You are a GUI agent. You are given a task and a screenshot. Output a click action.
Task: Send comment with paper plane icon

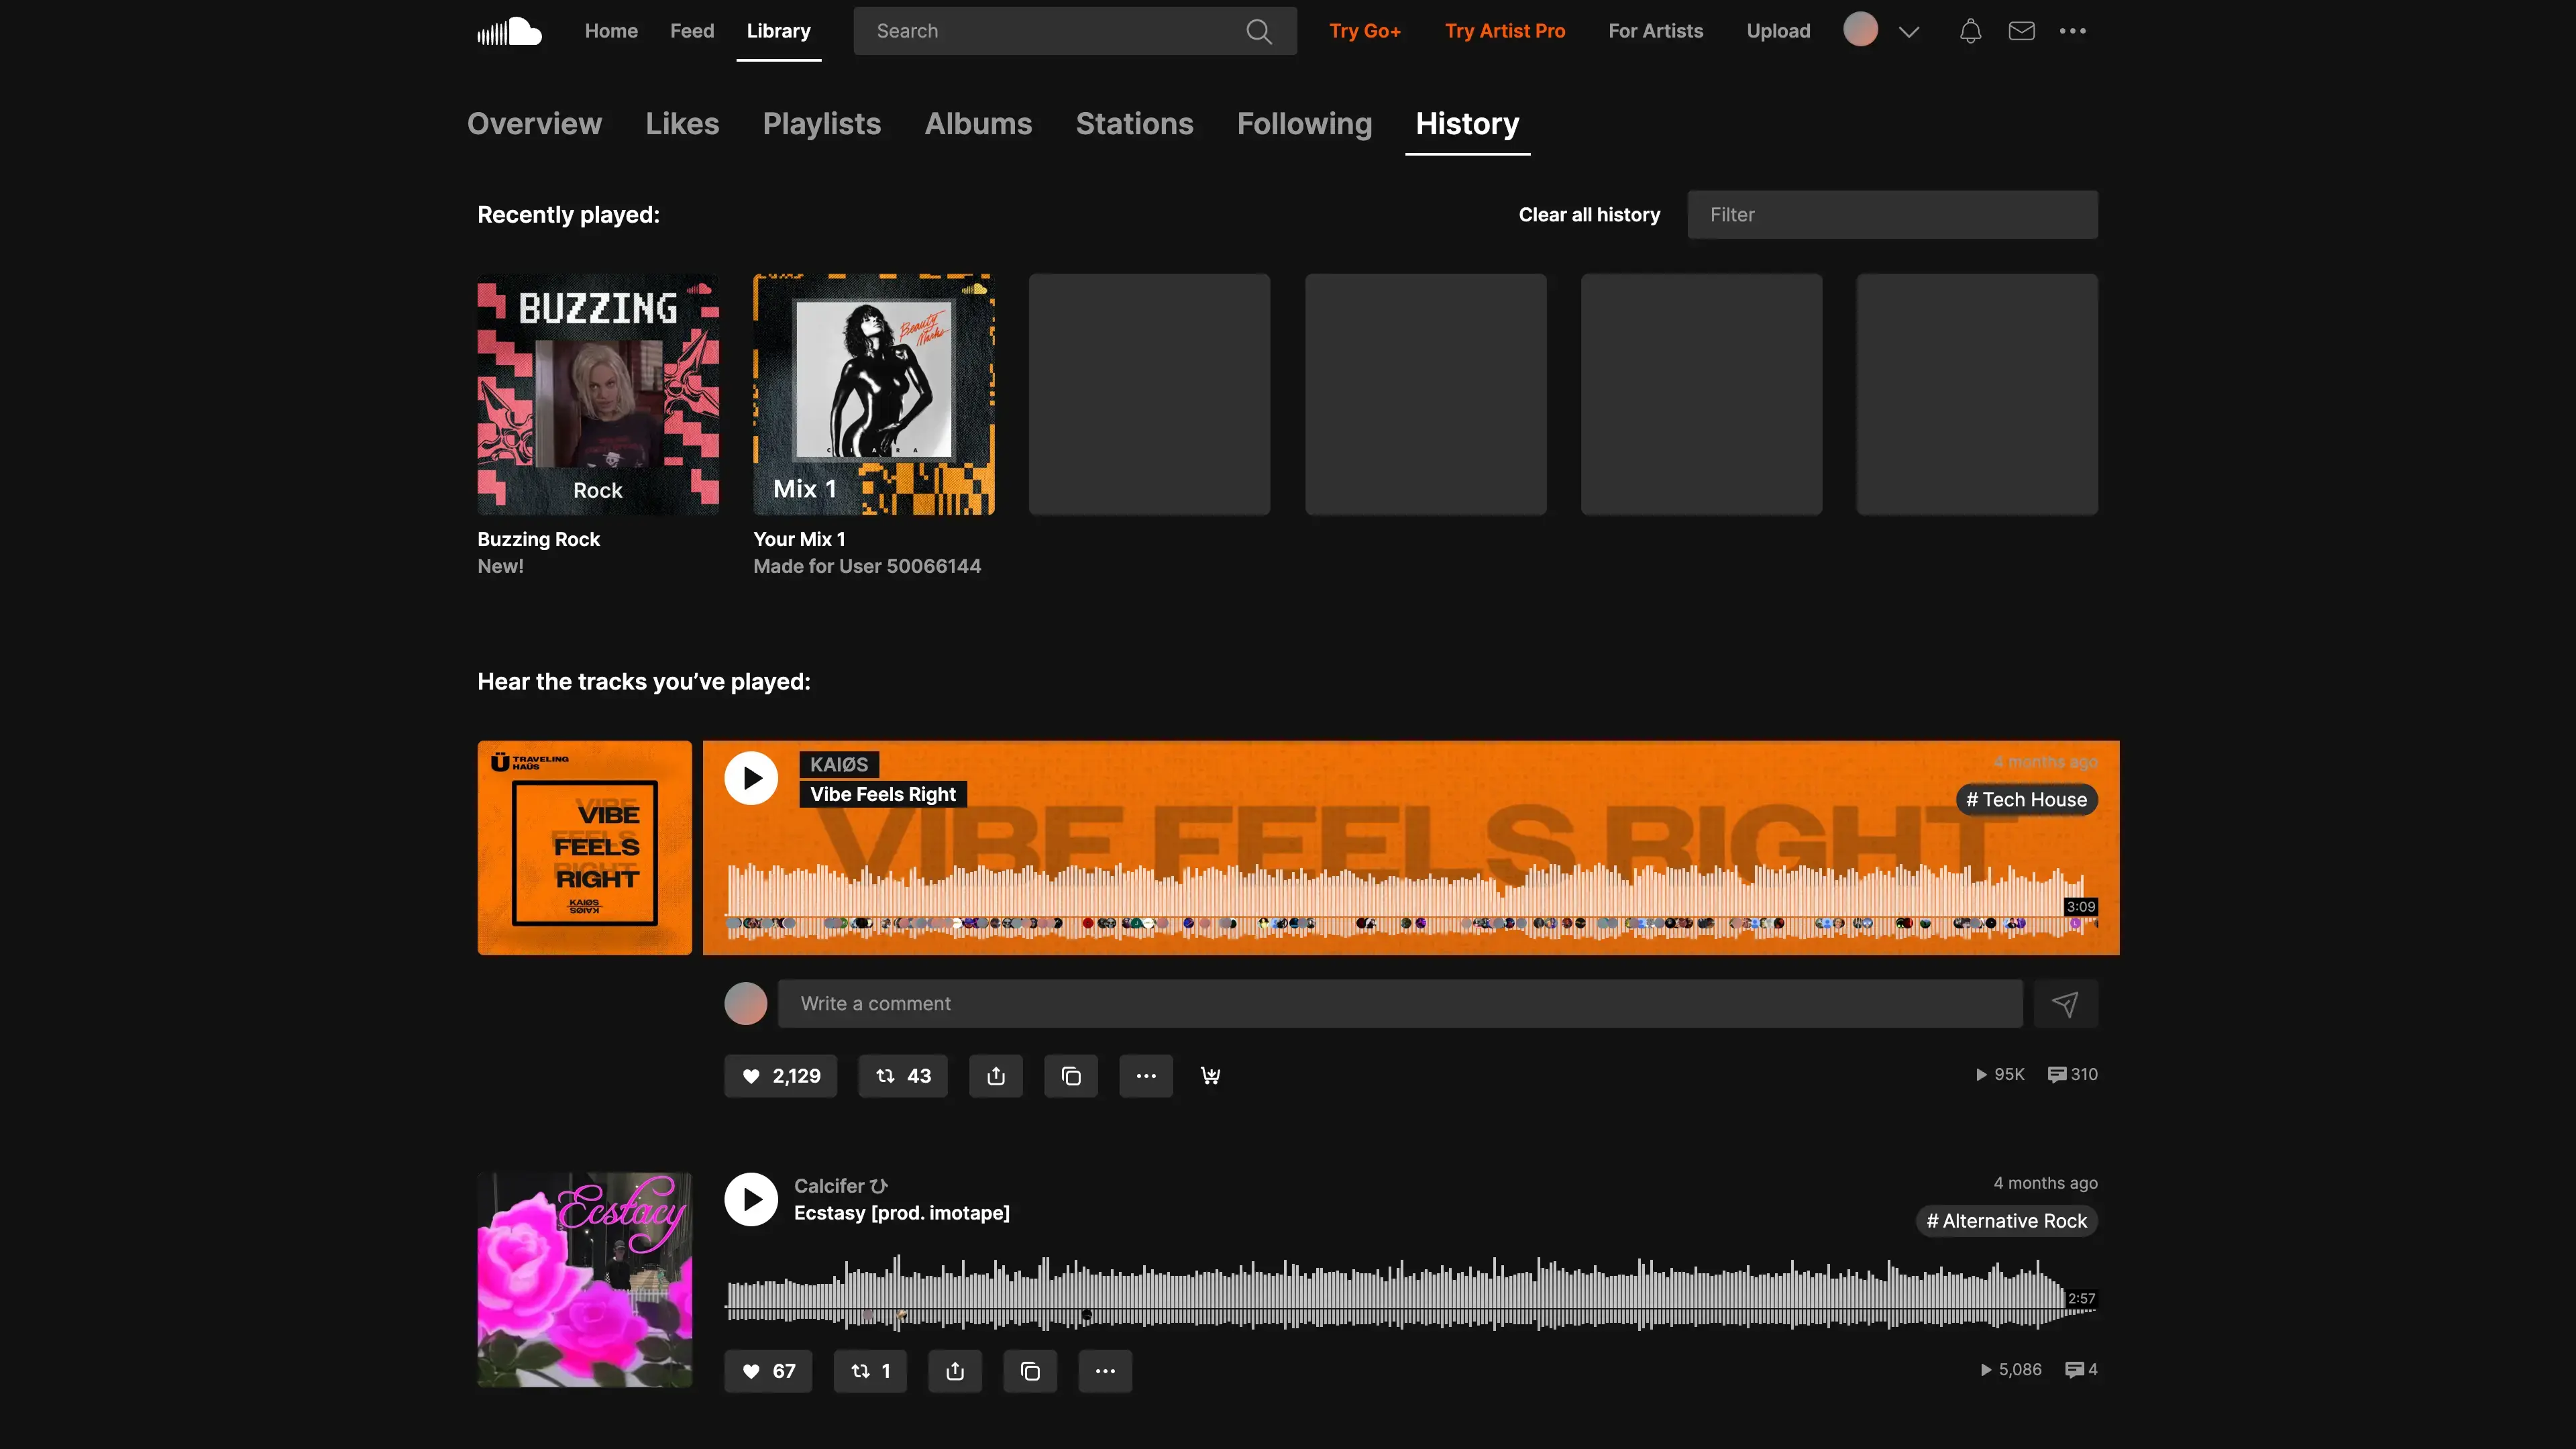tap(2065, 1003)
